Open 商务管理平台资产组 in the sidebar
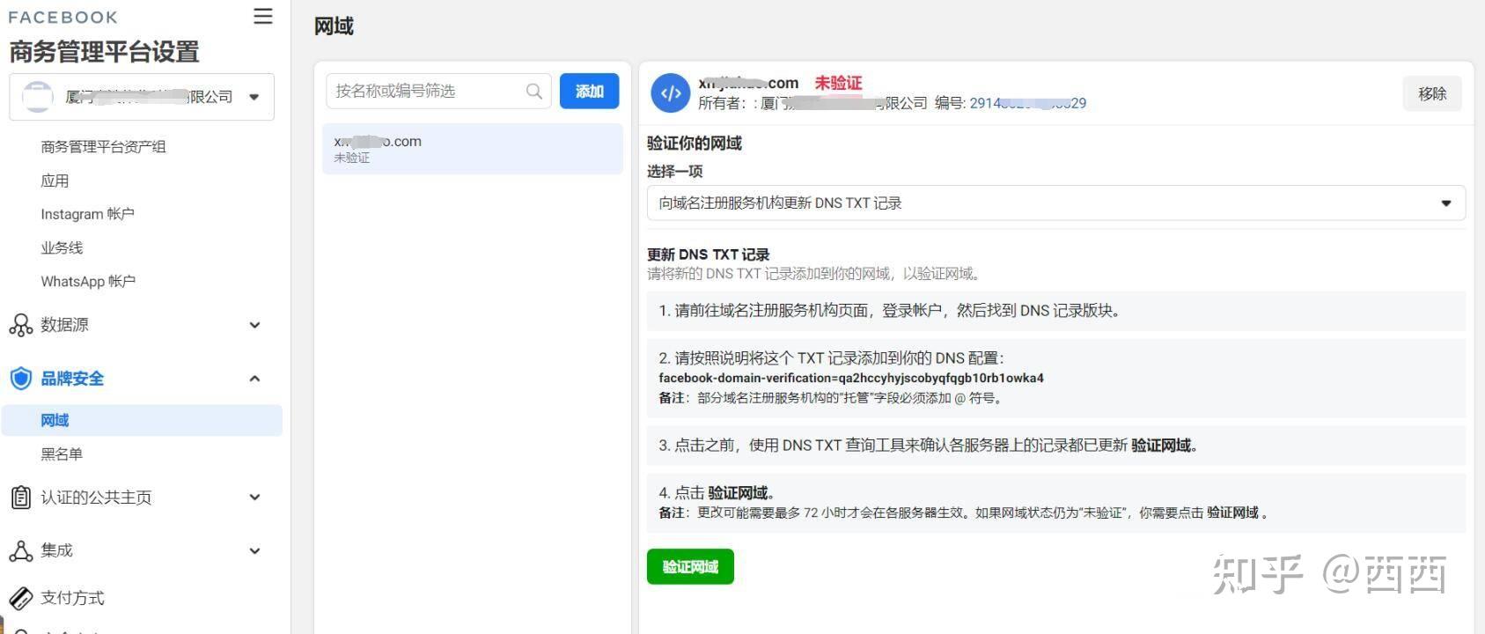This screenshot has width=1485, height=634. [x=103, y=147]
